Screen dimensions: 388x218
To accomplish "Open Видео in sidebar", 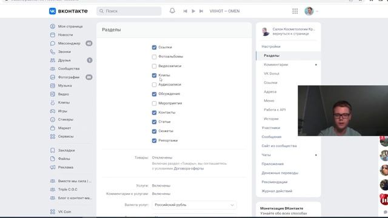I will [63, 94].
